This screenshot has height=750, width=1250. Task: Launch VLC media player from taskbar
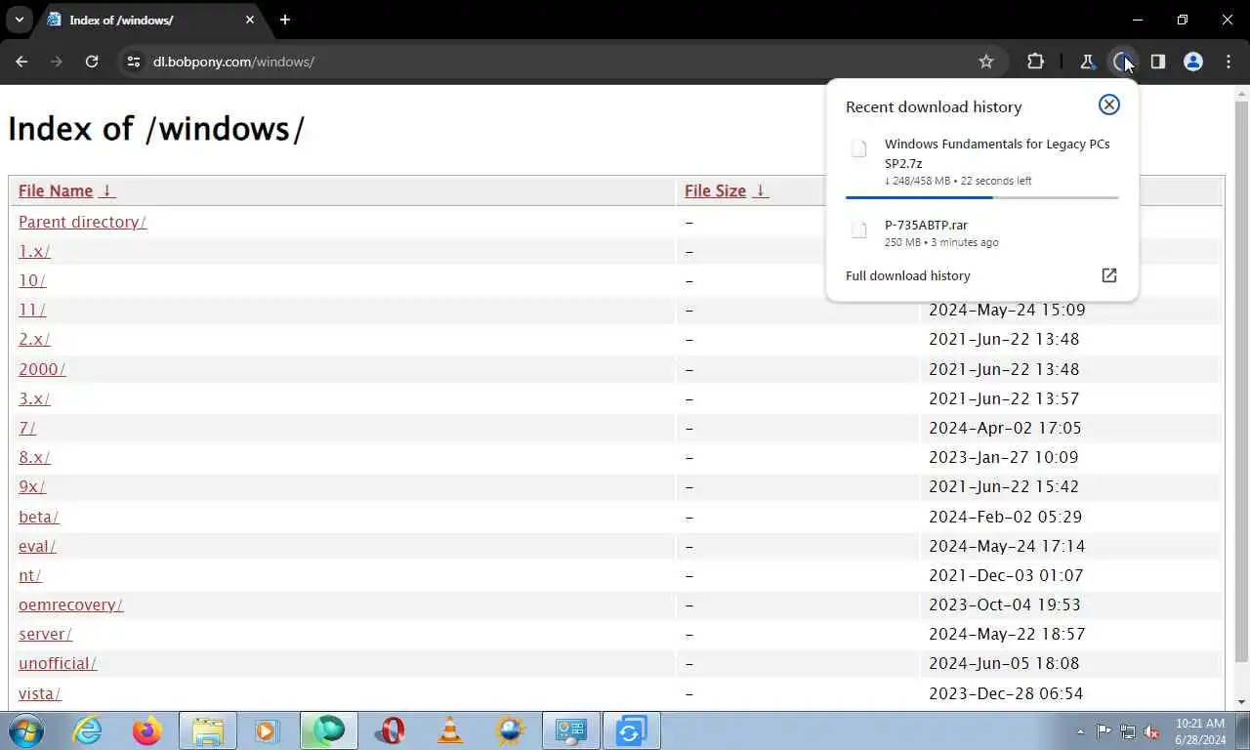[x=449, y=730]
